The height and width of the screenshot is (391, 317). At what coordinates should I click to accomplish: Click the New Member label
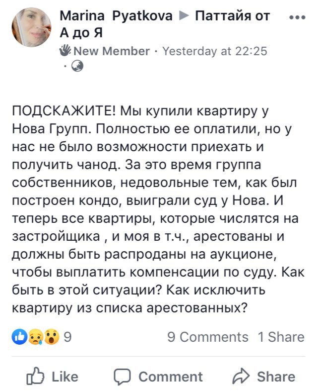tap(112, 51)
